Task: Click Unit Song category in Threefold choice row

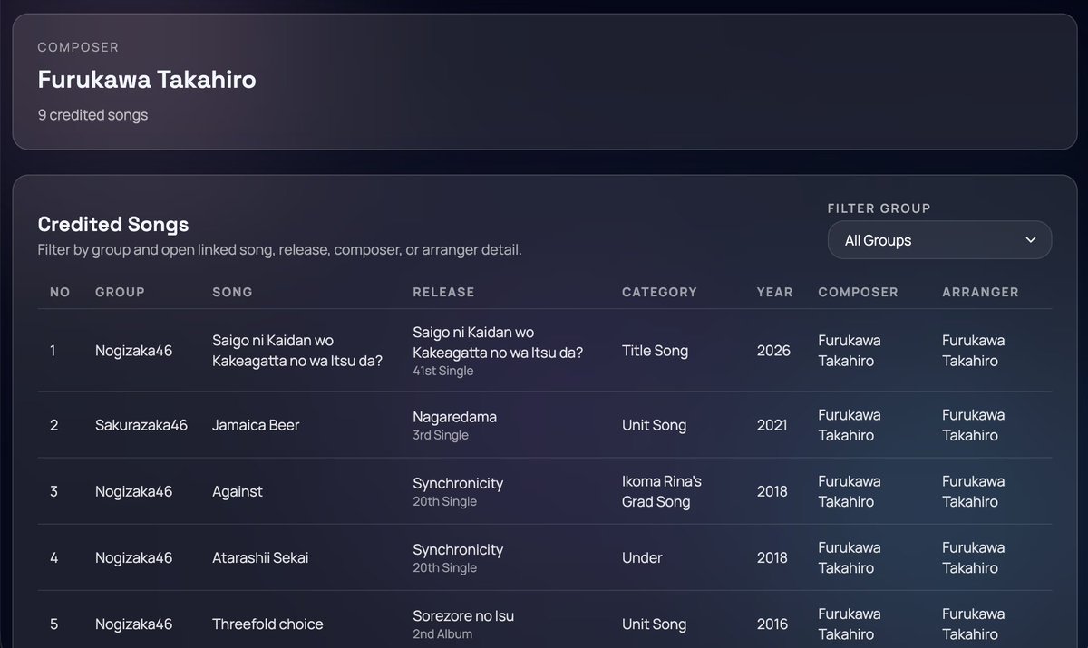Action: 654,624
